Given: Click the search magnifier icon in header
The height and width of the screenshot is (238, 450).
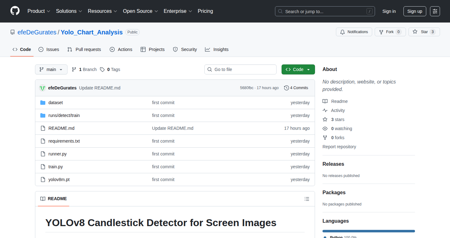Looking at the screenshot, I should click(x=280, y=11).
